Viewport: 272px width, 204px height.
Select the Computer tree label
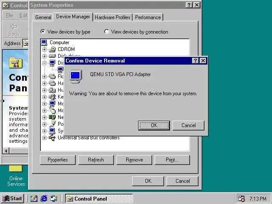59,42
